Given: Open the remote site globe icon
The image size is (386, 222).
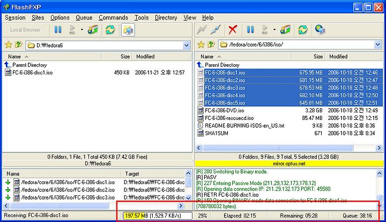Looking at the screenshot, I should [x=320, y=30].
